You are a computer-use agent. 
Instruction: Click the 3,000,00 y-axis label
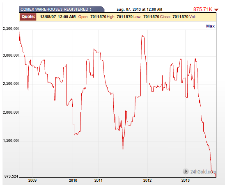11,55
